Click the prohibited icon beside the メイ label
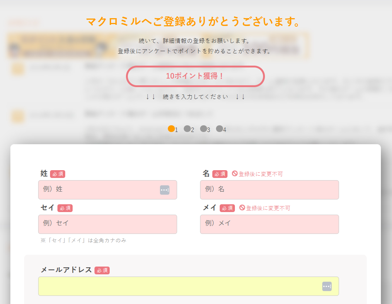This screenshot has height=304, width=392. (242, 208)
